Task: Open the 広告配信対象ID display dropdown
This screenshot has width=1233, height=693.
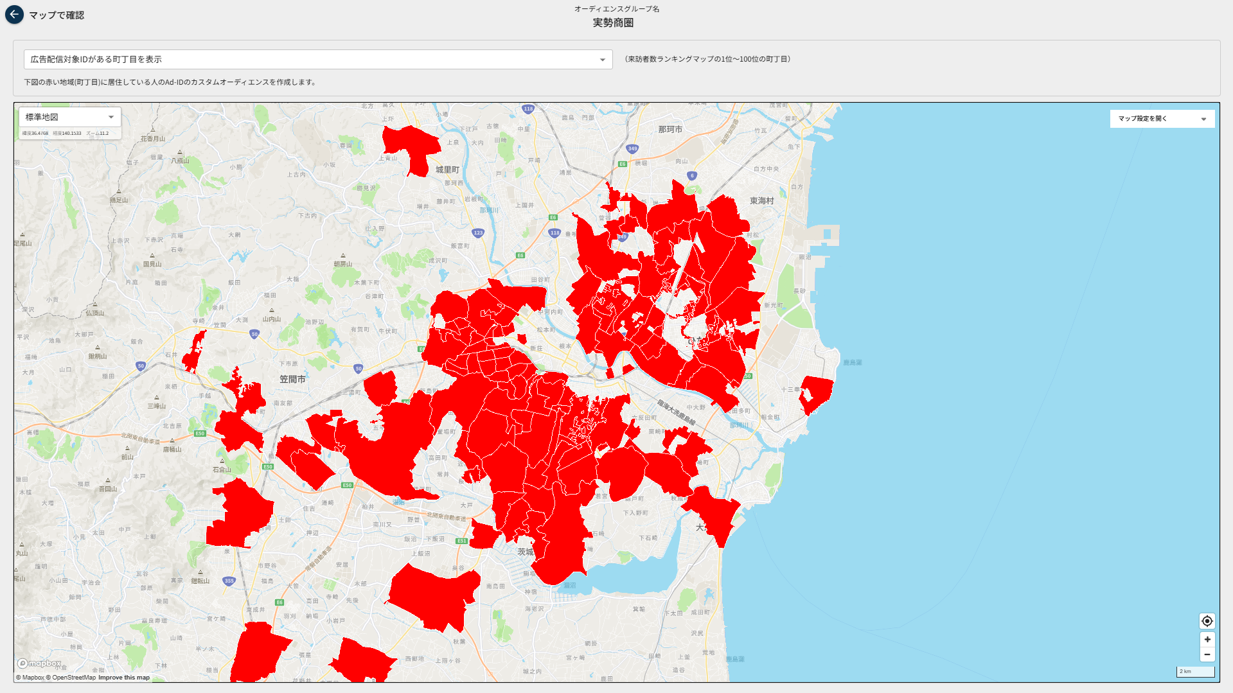Action: (x=318, y=59)
